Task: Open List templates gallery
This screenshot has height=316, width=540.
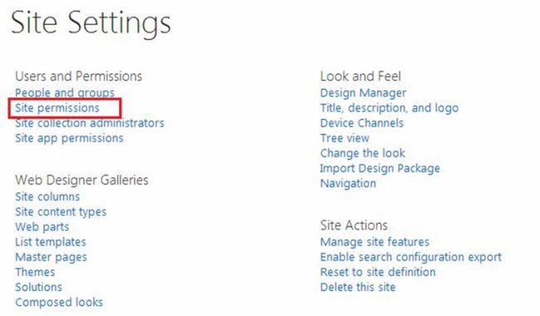Action: pyautogui.click(x=51, y=242)
